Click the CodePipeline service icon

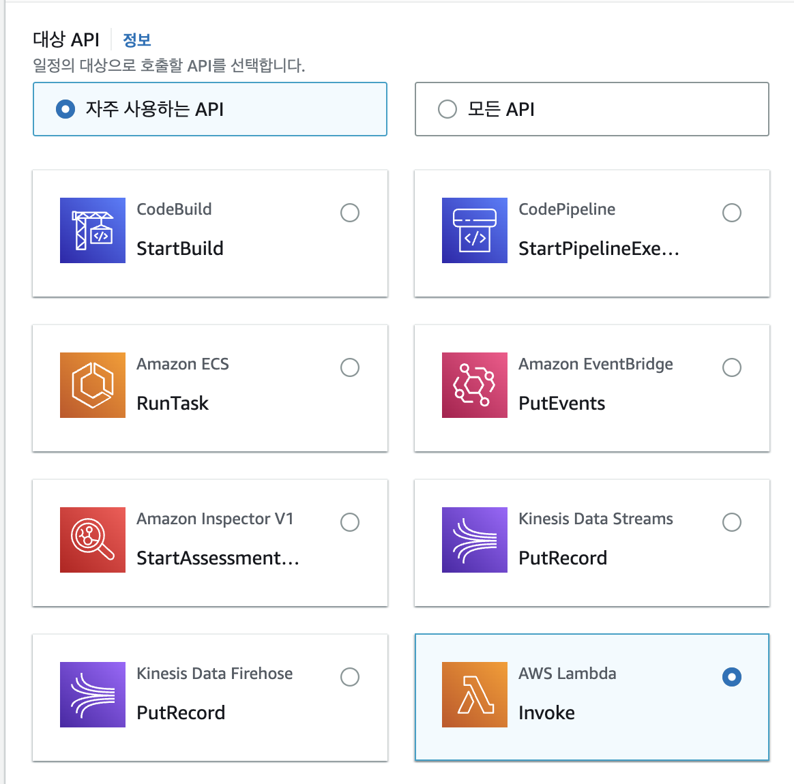pyautogui.click(x=475, y=230)
